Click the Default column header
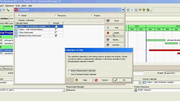This screenshot has width=180, height=101. pyautogui.click(x=56, y=23)
